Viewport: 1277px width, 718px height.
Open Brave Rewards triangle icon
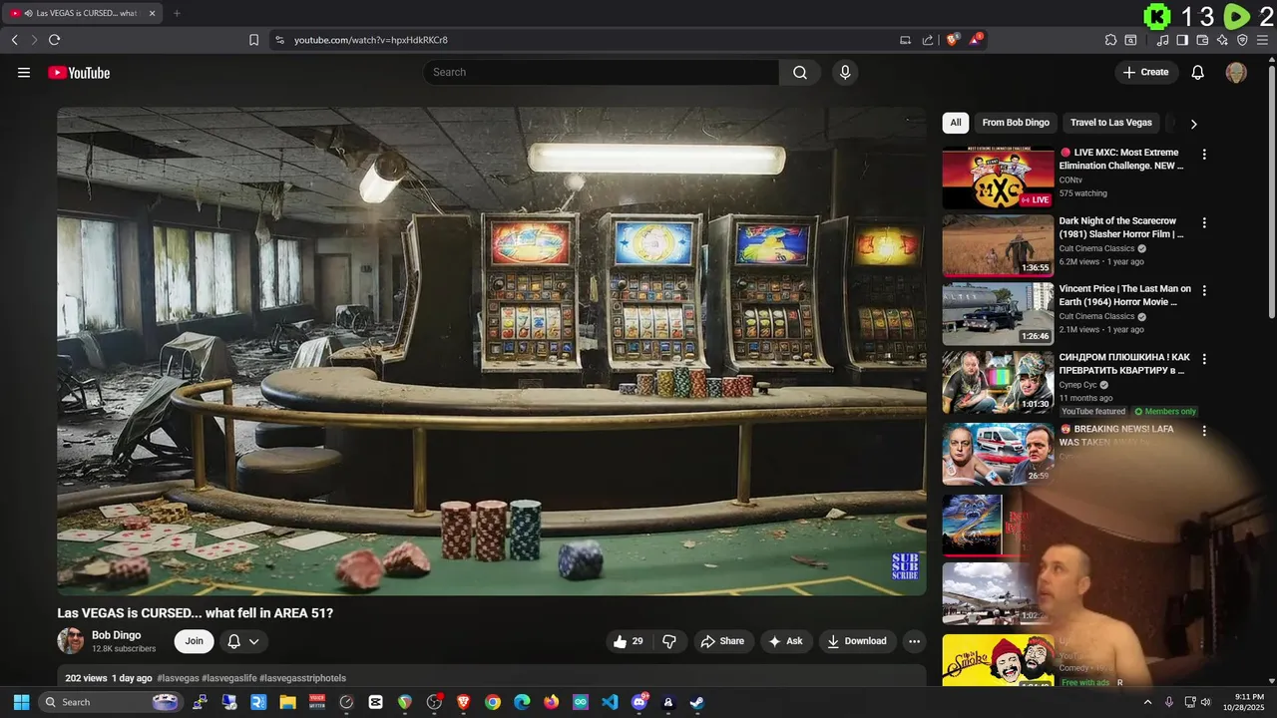[976, 40]
